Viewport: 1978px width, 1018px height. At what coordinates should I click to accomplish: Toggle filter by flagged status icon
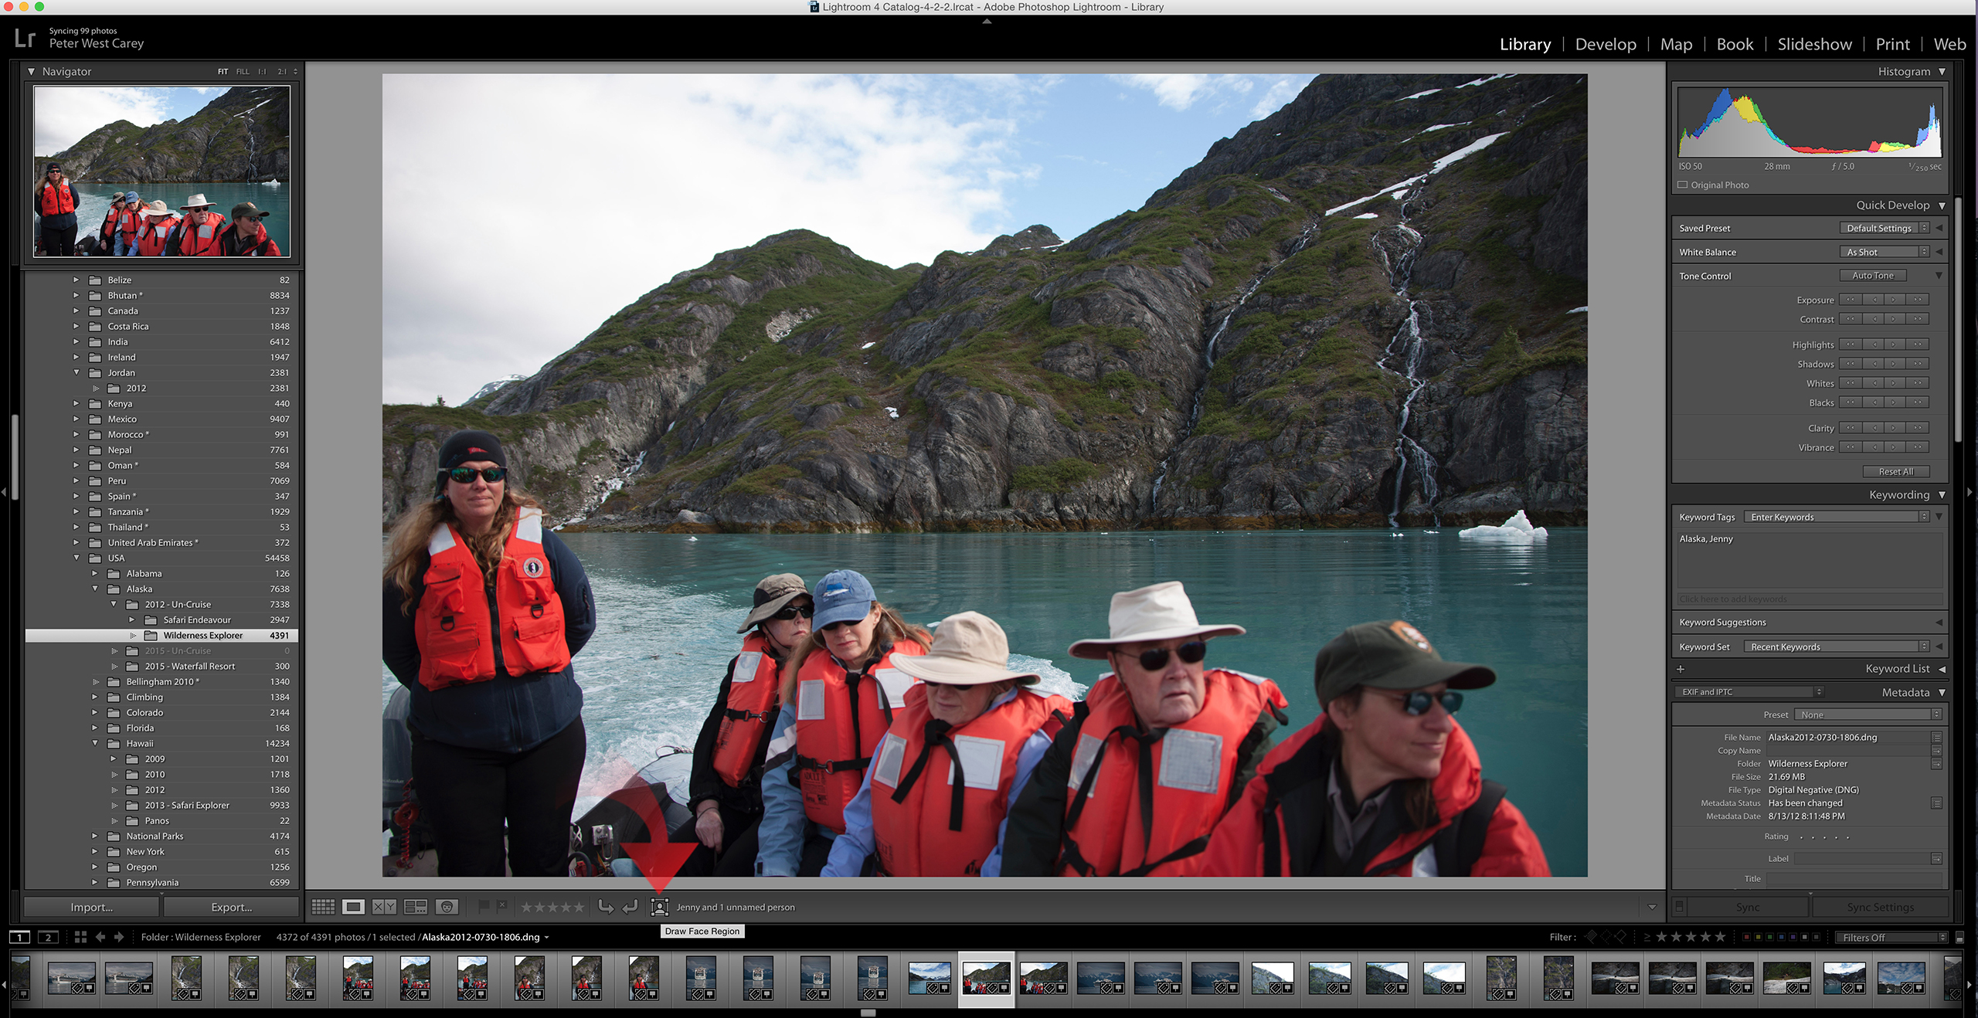1591,937
